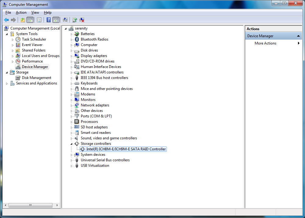Select the Disk drives category icon
Image resolution: width=305 pixels, height=218 pixels.
coord(77,51)
